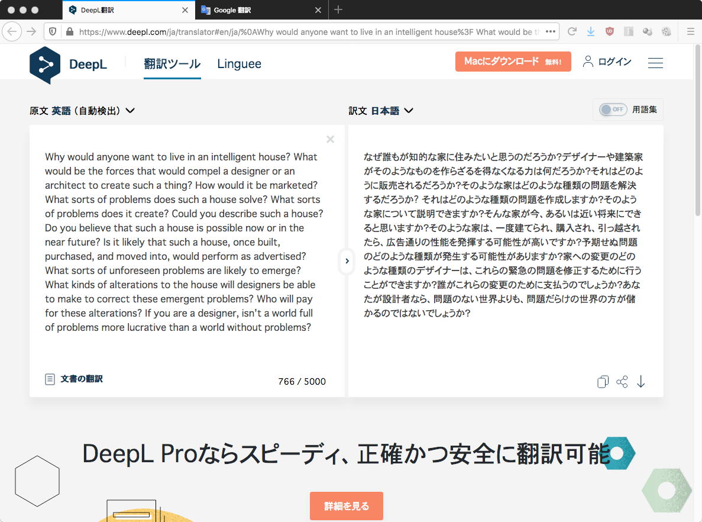
Task: Click the 詳細を見る button
Action: tap(347, 506)
